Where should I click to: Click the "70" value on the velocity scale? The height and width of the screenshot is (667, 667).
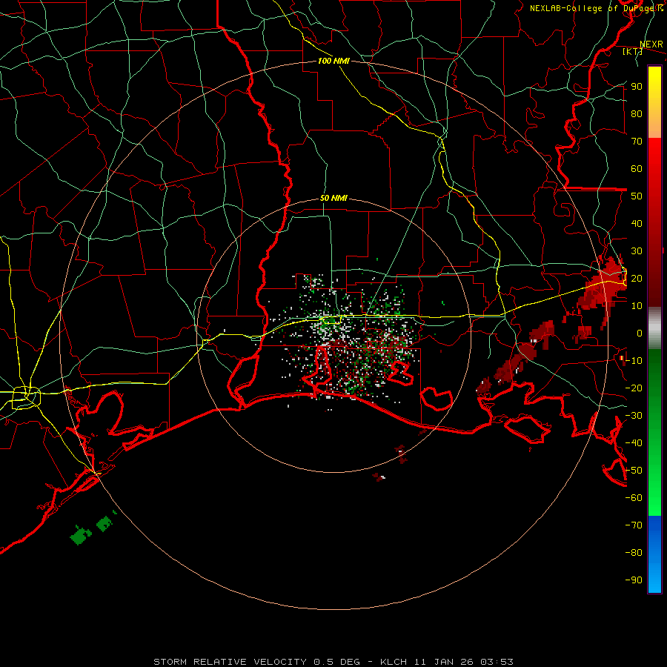coord(637,142)
